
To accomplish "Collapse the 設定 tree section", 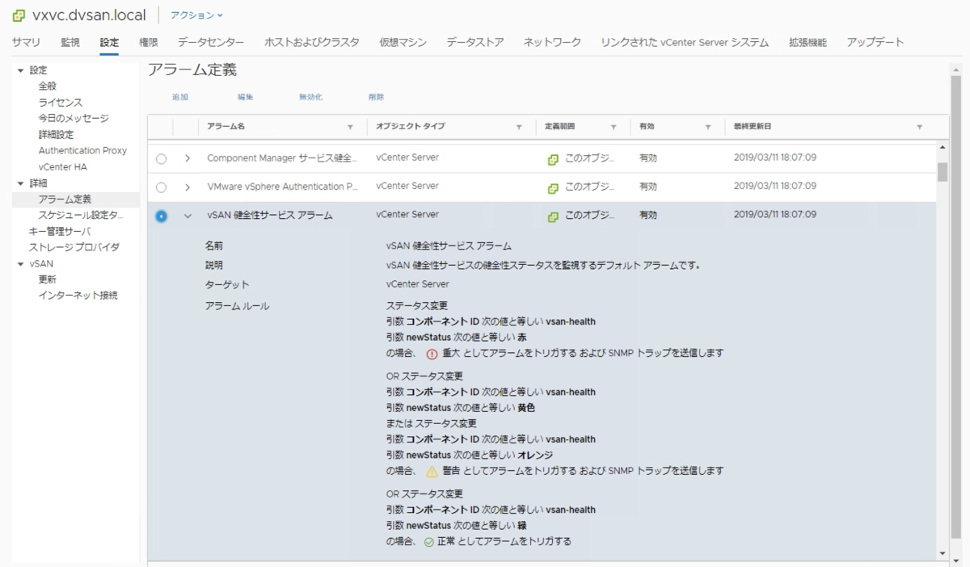I will [x=20, y=70].
